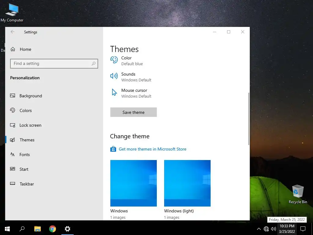Viewport: 313px width, 235px height.
Task: Select Recycle Bin desktop icon
Action: coord(298,194)
